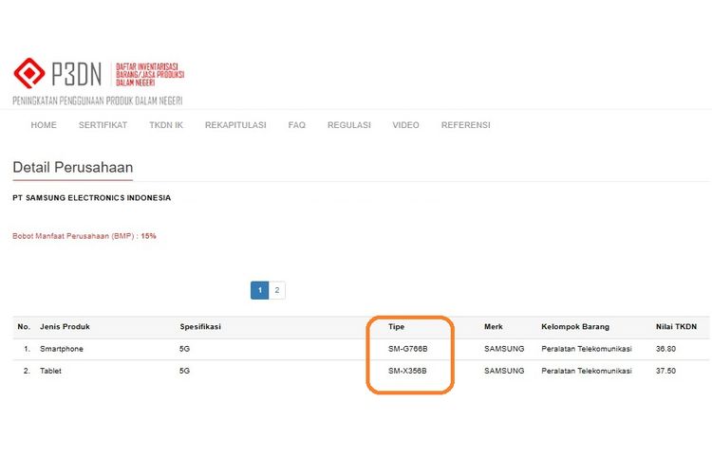Click the SM-G766B type cell
712x474 pixels.
408,349
